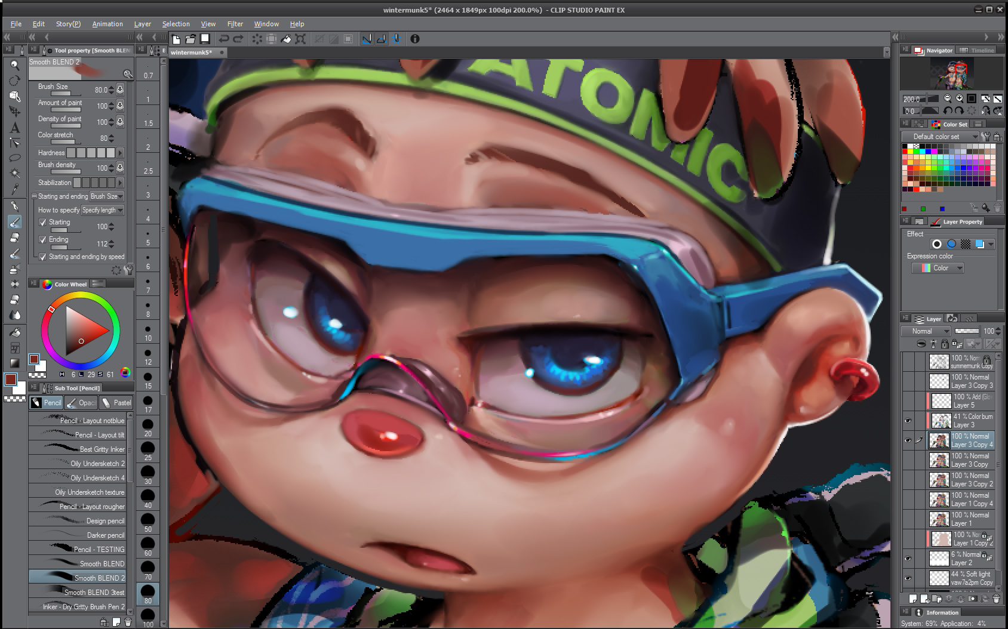Open the Default color set dropdown

(941, 137)
